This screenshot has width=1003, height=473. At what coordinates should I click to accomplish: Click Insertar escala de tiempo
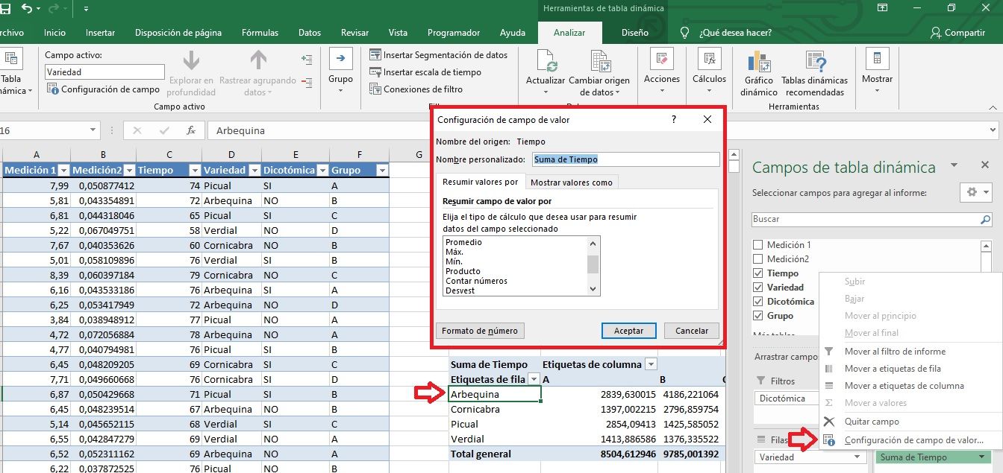[x=425, y=72]
